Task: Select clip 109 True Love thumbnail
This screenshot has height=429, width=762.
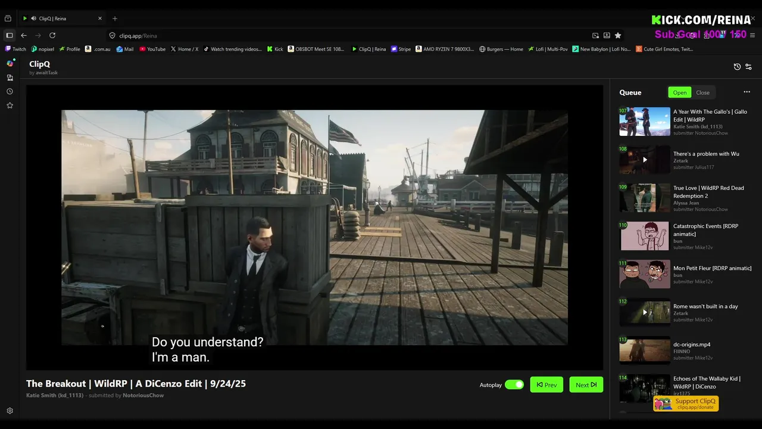Action: (x=645, y=198)
